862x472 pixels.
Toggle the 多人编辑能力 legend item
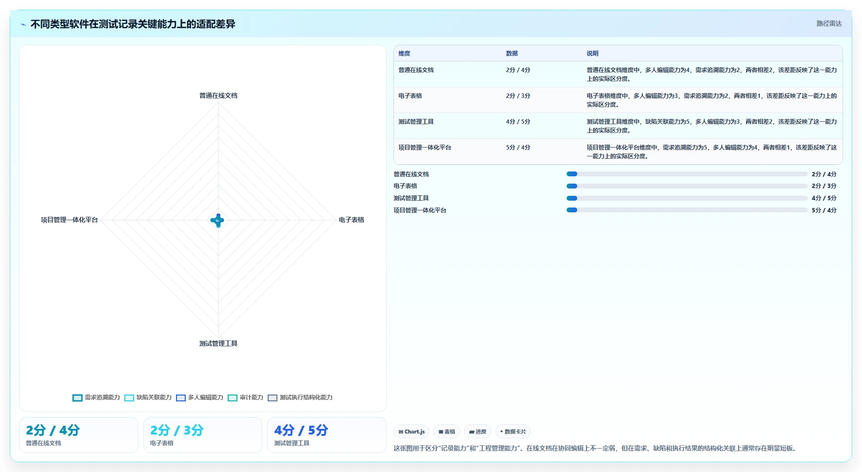200,397
